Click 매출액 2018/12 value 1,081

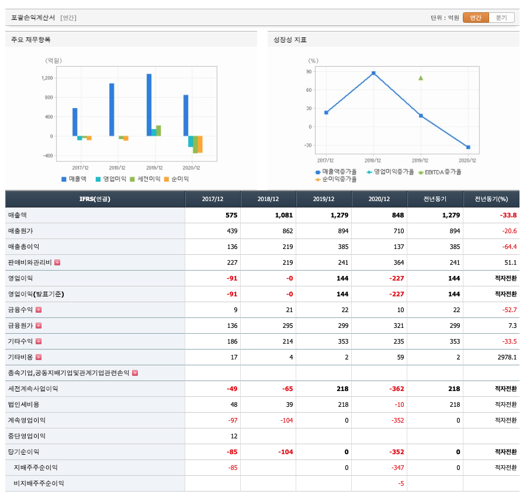point(284,215)
